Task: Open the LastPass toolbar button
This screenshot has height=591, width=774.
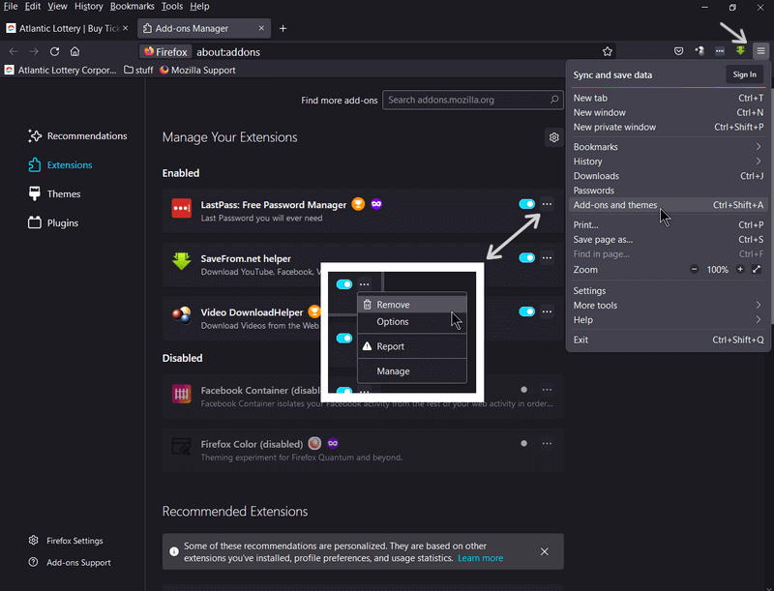Action: 720,51
